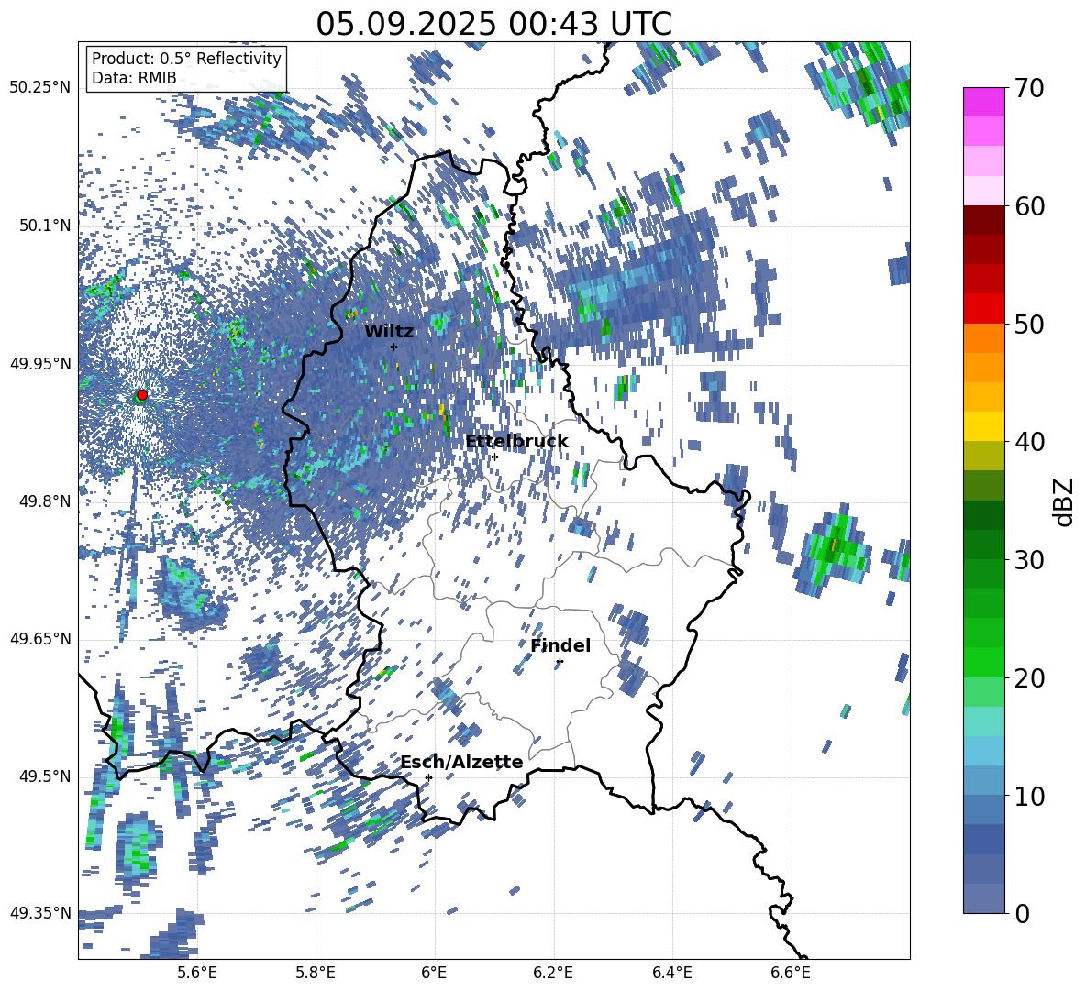Click the Findel location label
Image resolution: width=1086 pixels, height=991 pixels.
(560, 645)
